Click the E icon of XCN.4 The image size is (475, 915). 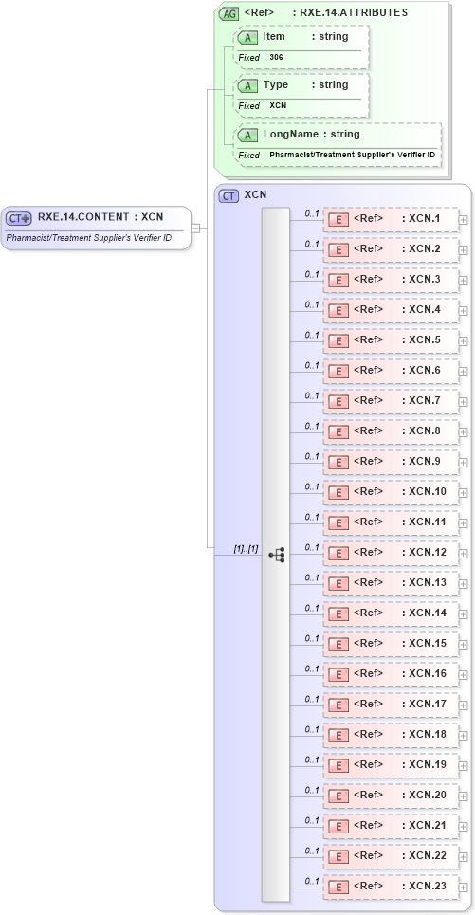(338, 310)
